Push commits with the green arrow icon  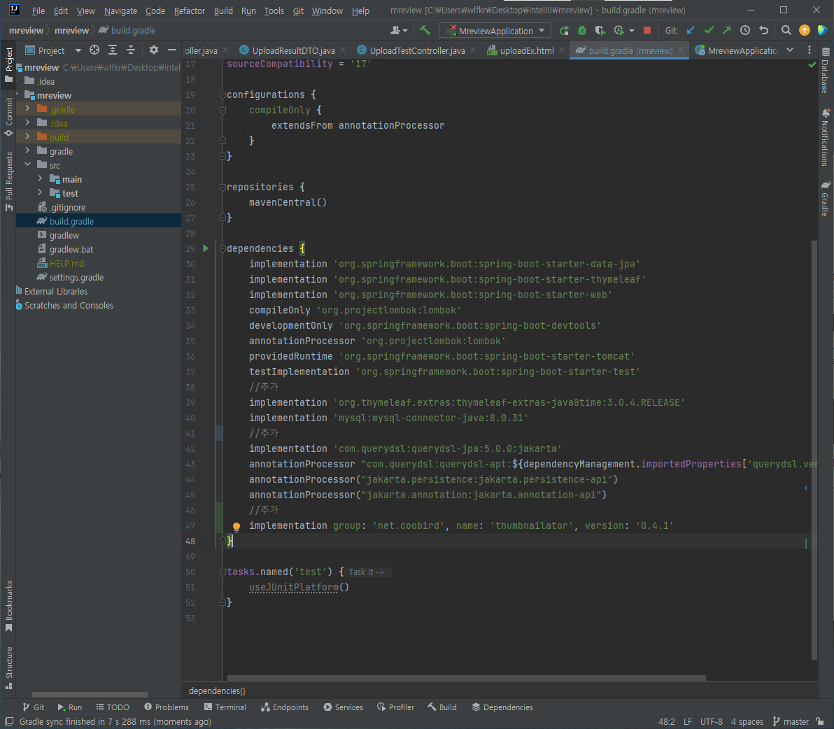pos(726,30)
